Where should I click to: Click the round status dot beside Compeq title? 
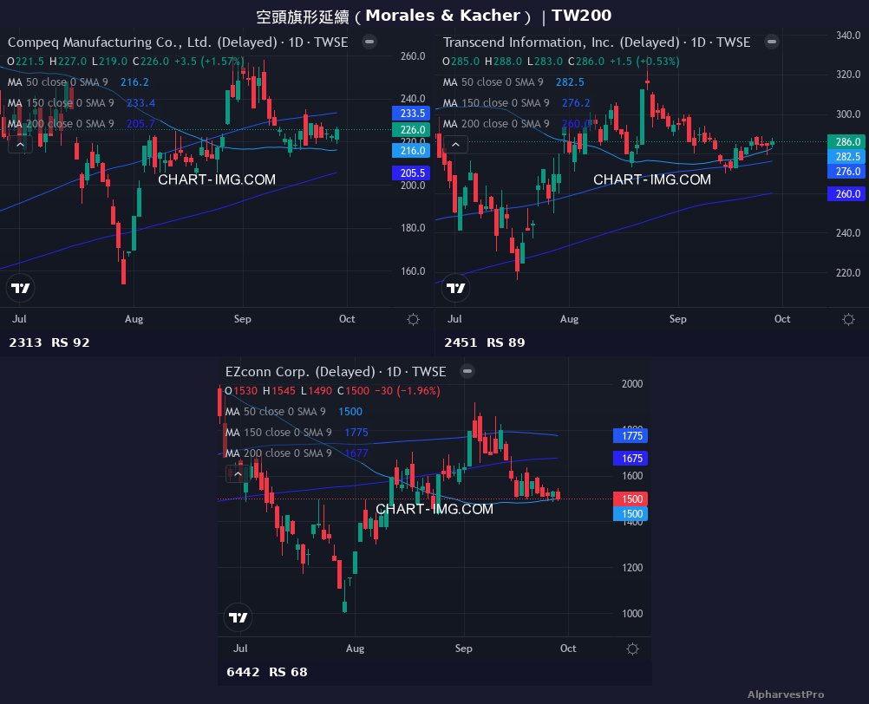tap(369, 42)
